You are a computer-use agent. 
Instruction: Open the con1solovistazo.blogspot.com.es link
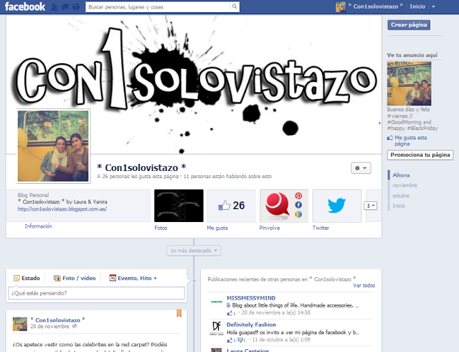62,209
